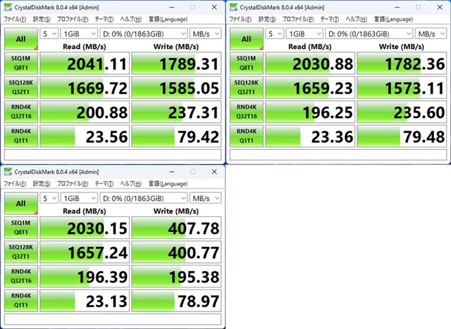The image size is (451, 329).
Task: Open ヘルプ(H) menu in the 407.78 window
Action: click(131, 183)
